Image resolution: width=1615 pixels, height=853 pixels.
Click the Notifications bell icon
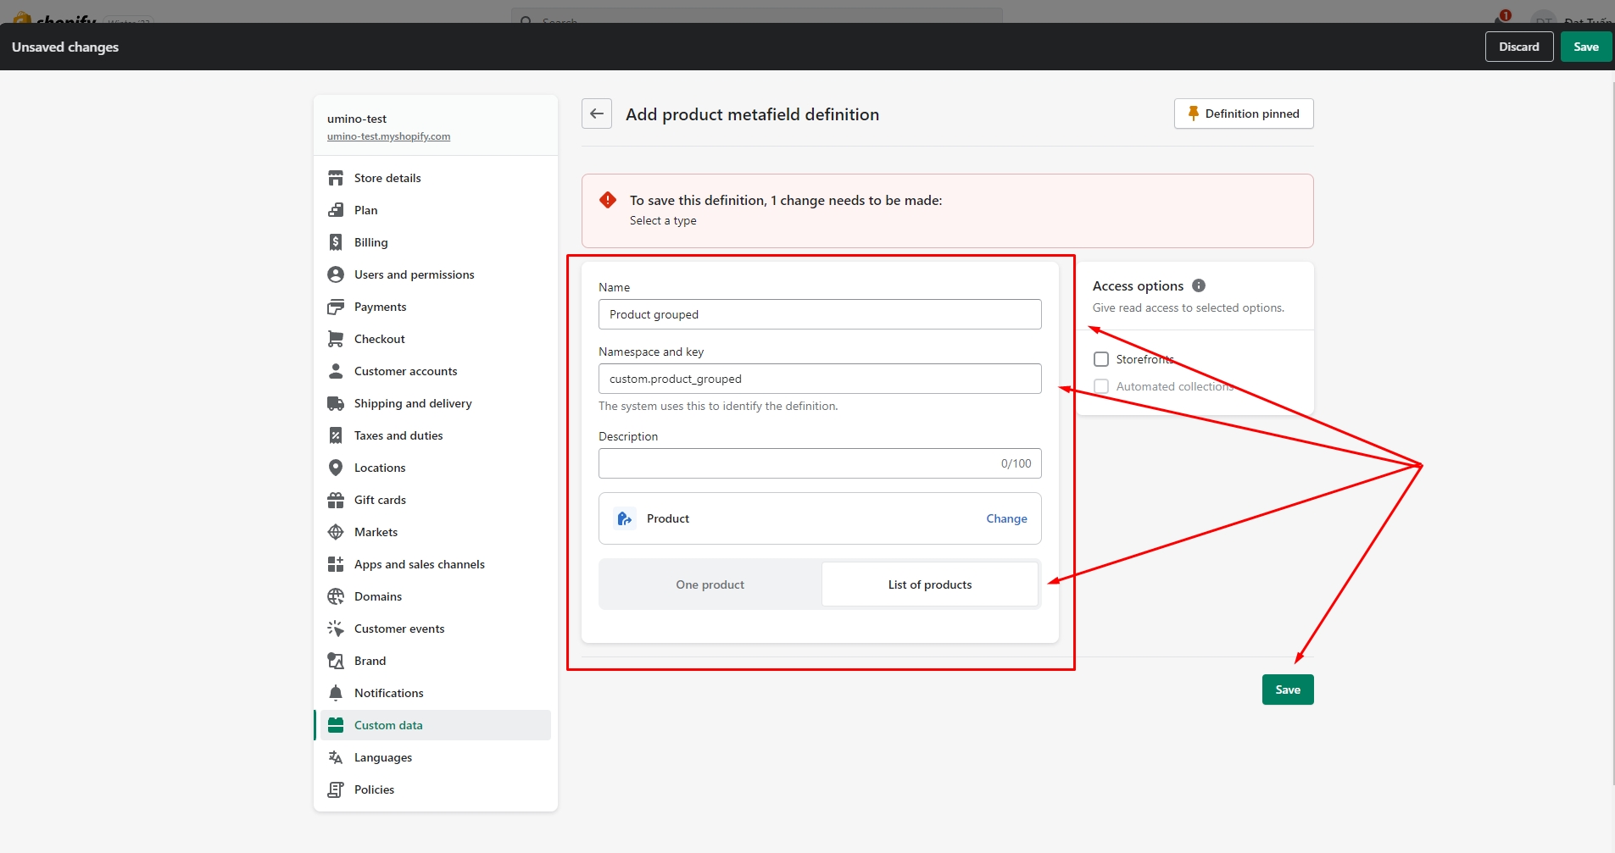336,693
